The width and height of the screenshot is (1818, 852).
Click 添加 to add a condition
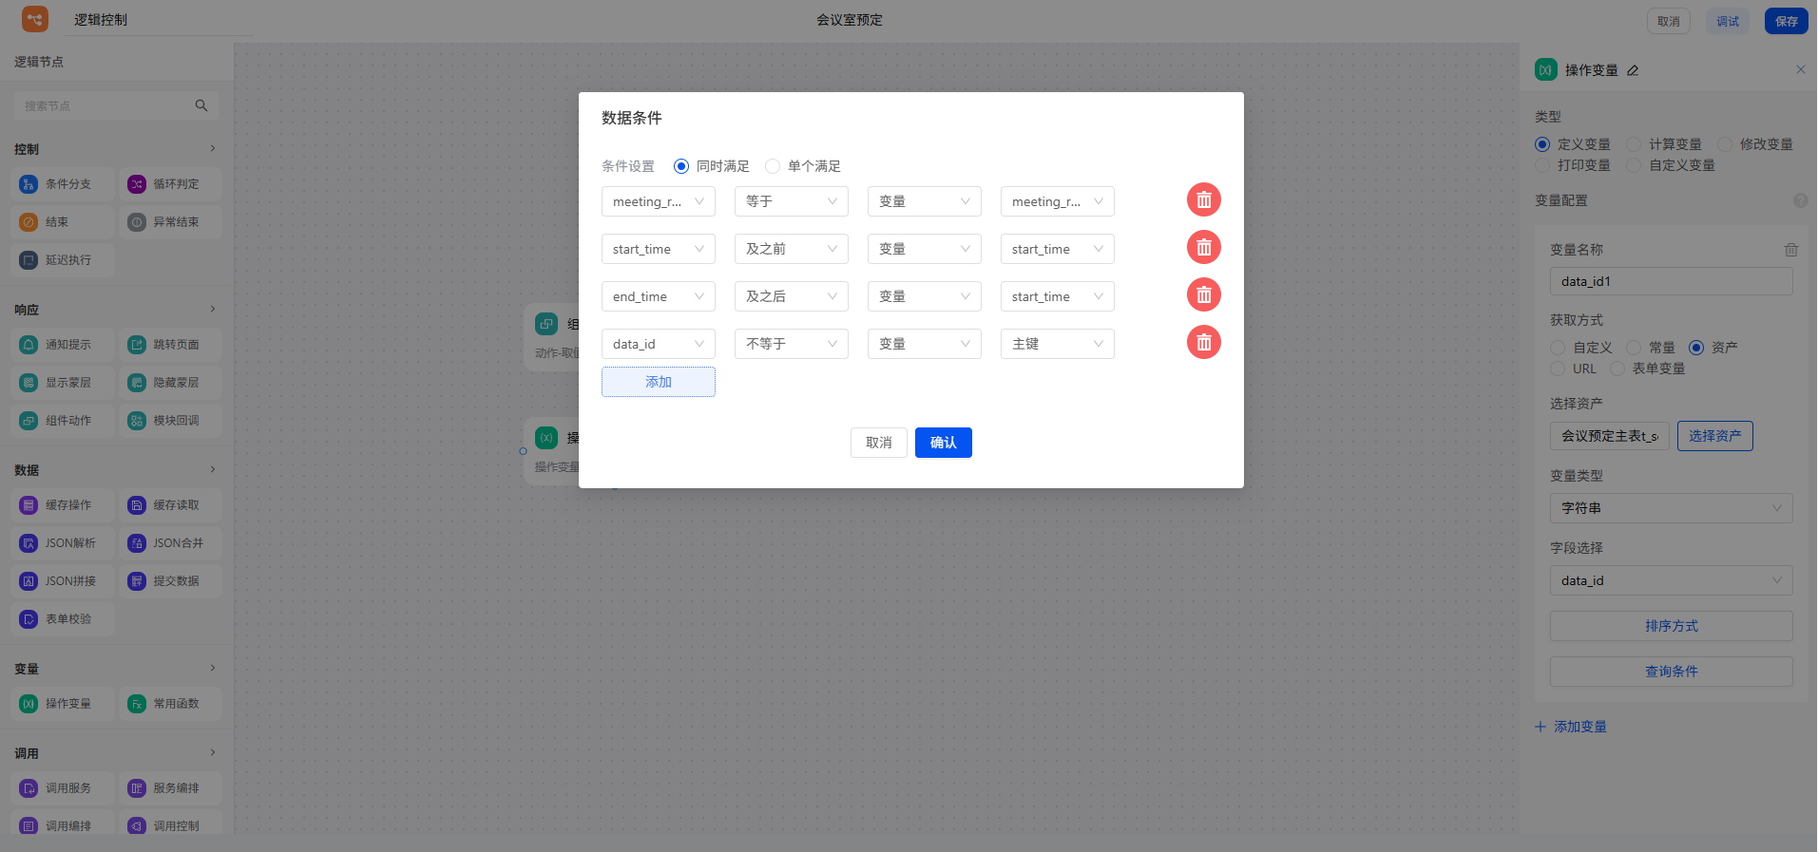point(658,382)
